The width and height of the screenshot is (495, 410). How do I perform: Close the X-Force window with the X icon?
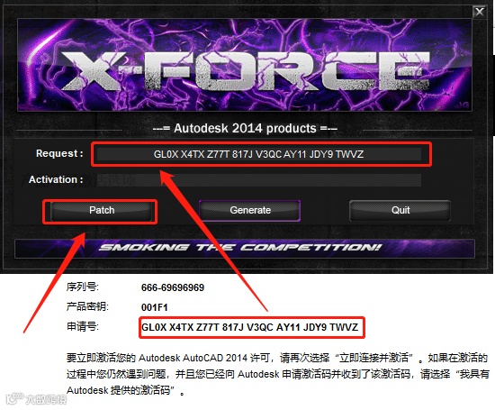tap(479, 12)
